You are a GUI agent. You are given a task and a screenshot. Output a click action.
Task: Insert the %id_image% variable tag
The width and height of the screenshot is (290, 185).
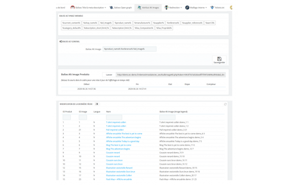[106, 23]
